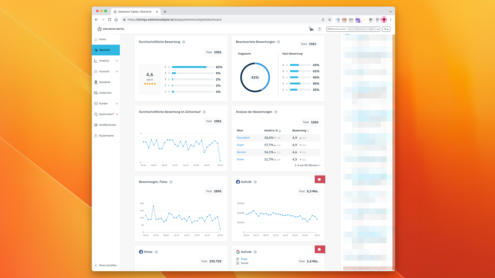Click red alert badge on Google Aufrufe
The image size is (495, 278).
point(320,249)
